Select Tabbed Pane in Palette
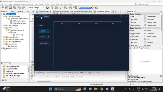163x92 pixels. point(150,17)
